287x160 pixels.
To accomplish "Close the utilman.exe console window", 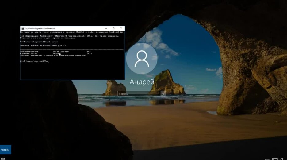I will point(121,29).
